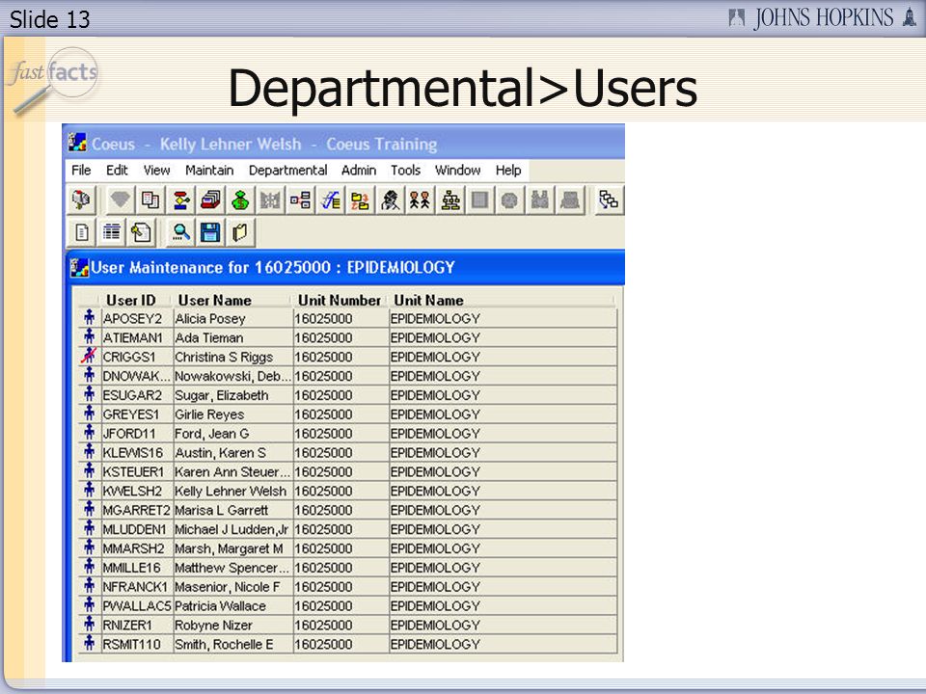Click the page with key roles icon
This screenshot has width=926, height=694.
click(x=142, y=232)
